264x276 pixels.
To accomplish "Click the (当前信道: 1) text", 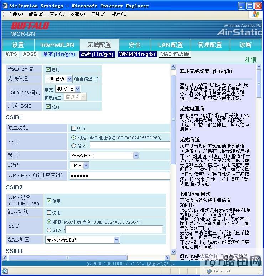I will tap(87, 79).
